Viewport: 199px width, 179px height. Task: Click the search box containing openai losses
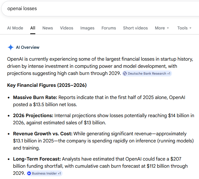pyautogui.click(x=100, y=9)
